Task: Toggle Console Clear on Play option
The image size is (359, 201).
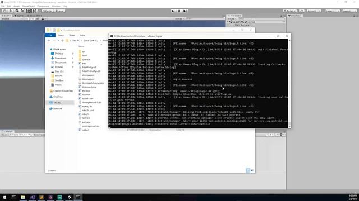Action: (x=26, y=135)
